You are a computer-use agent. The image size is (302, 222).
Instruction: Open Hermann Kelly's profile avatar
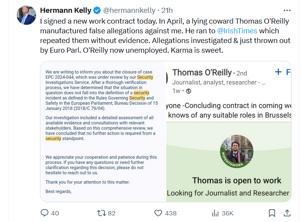[x=26, y=15]
